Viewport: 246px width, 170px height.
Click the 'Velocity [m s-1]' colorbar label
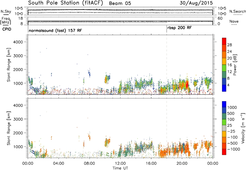[243, 128]
